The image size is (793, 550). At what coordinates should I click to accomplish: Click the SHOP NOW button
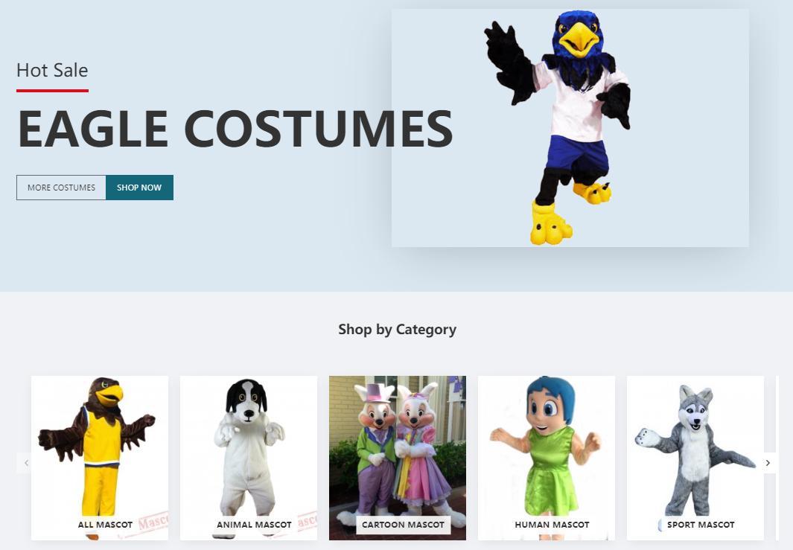click(139, 188)
